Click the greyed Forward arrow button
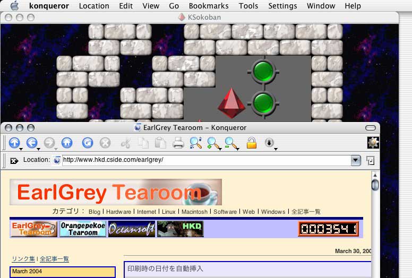 [49, 143]
